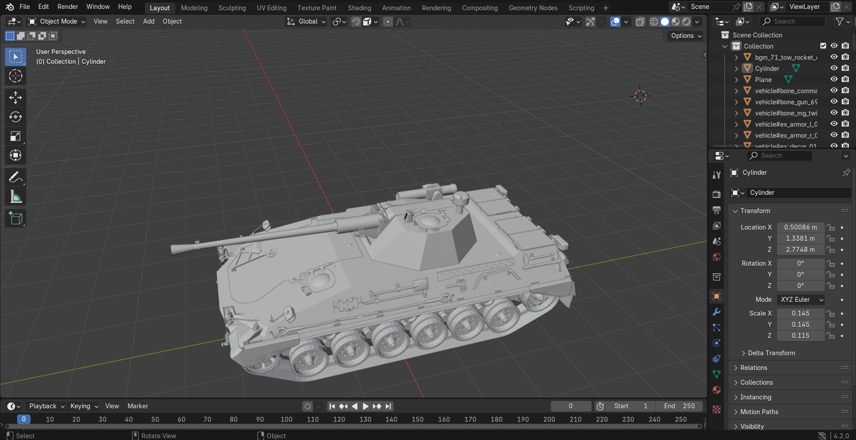Expand Cylinder item in outliner
Viewport: 856px width, 440px height.
[x=736, y=69]
